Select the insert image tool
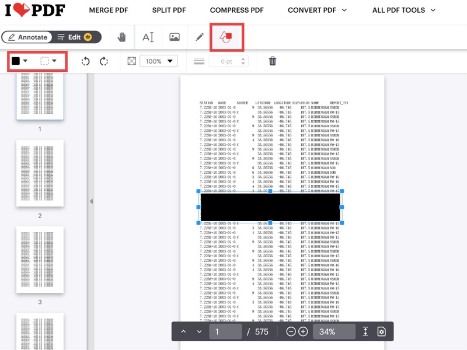467x350 pixels. pos(175,37)
